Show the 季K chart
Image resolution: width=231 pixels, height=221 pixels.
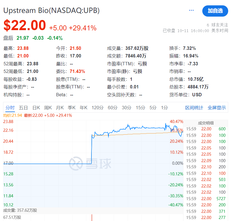[x=71, y=108]
